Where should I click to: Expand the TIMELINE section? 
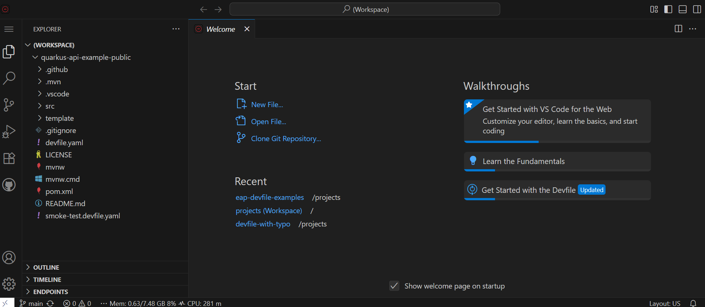47,280
